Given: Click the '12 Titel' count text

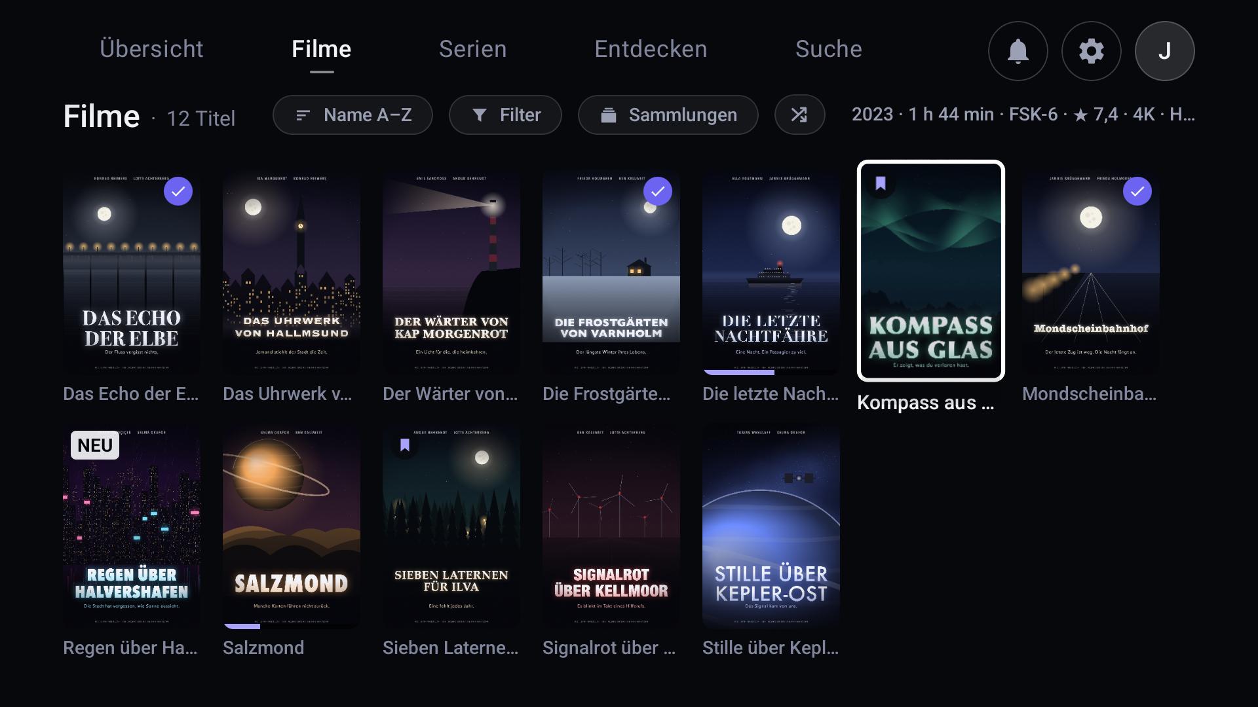Looking at the screenshot, I should [200, 118].
